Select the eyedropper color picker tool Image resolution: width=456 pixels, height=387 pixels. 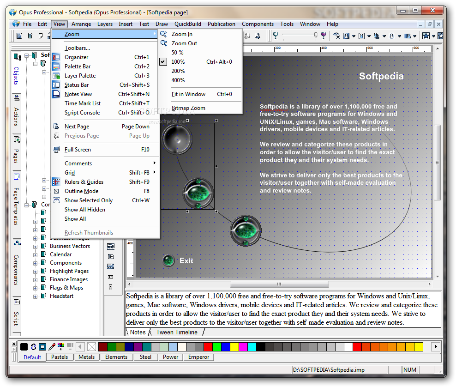[52, 346]
